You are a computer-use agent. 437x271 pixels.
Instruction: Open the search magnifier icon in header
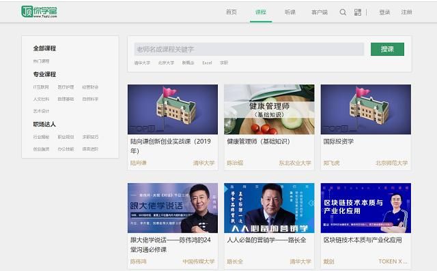point(343,12)
